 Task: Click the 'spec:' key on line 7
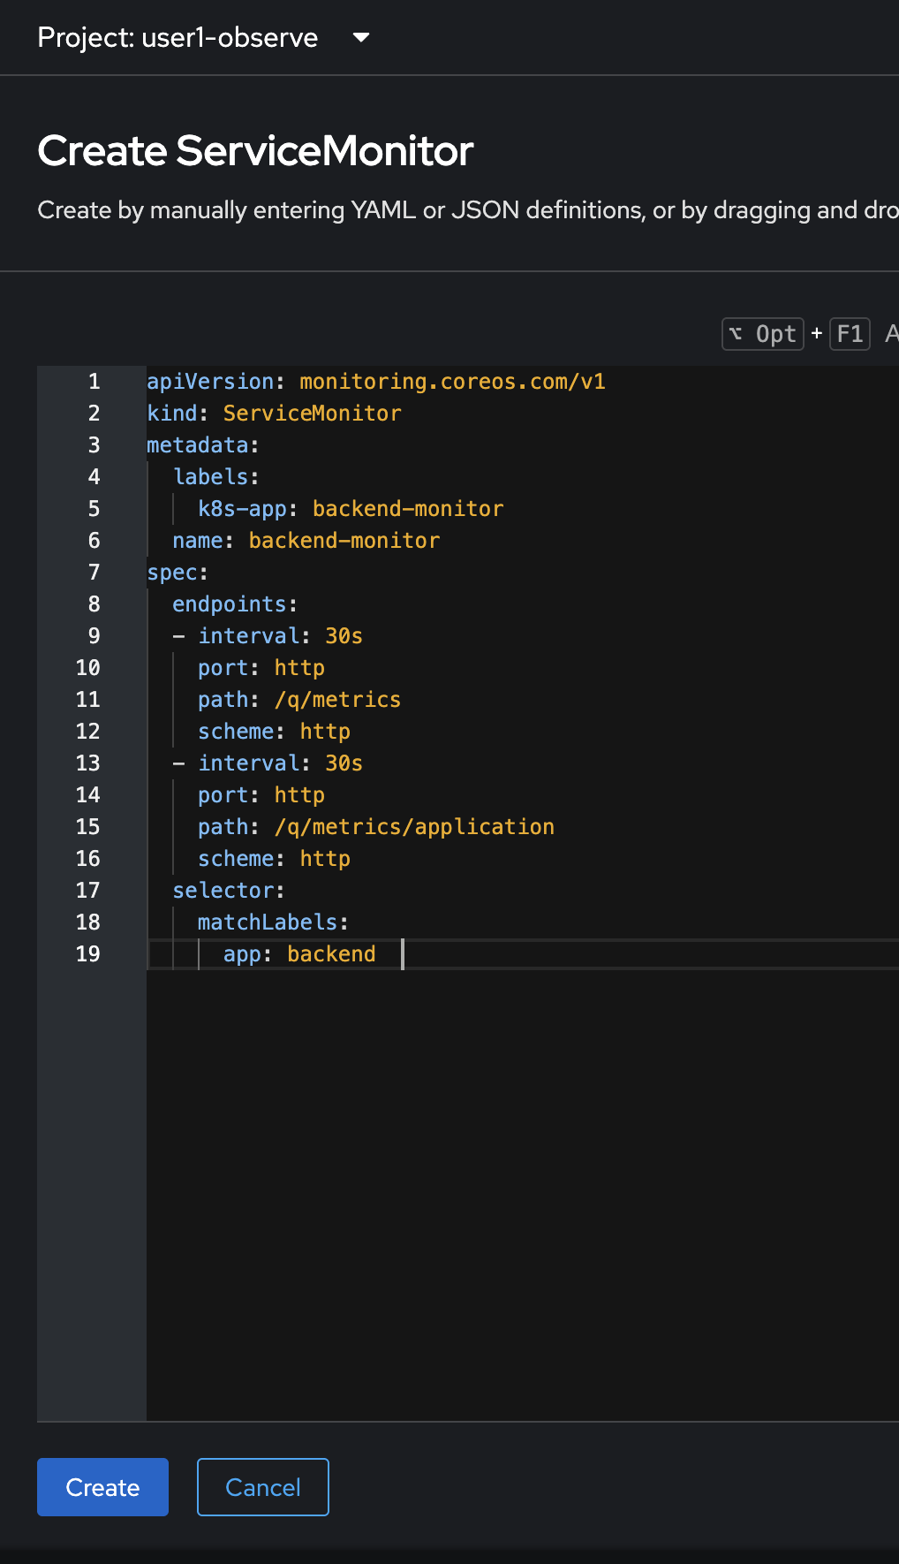click(x=178, y=573)
